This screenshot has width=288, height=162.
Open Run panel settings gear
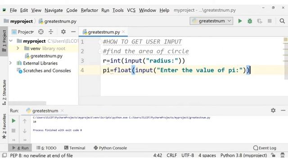273,110
